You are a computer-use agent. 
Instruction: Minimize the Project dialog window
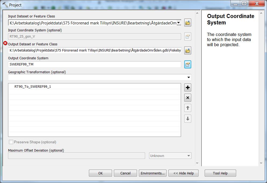tap(236, 3)
